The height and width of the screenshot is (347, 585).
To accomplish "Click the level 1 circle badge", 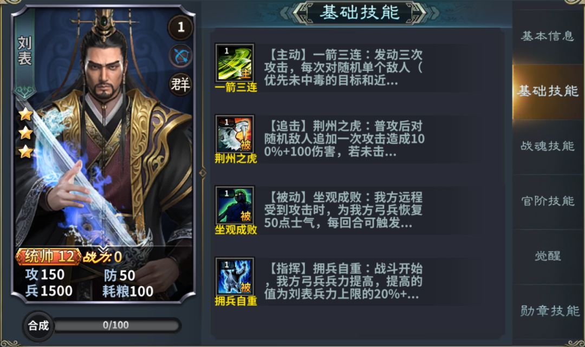I will pyautogui.click(x=181, y=27).
